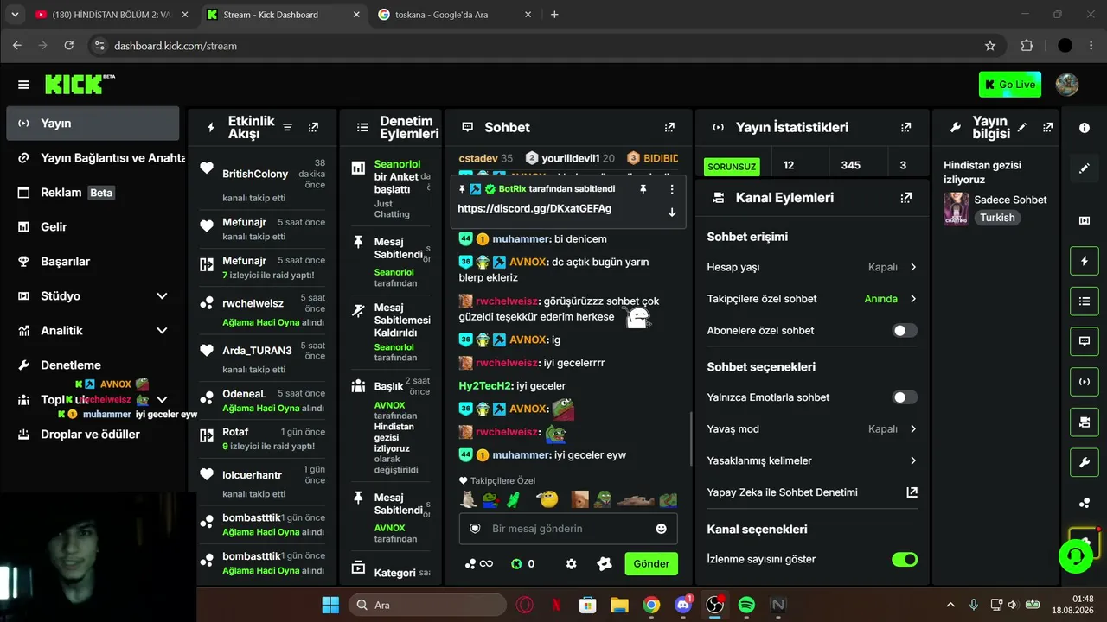Click the Just Chatting category thumbnail
The width and height of the screenshot is (1107, 622).
(956, 209)
